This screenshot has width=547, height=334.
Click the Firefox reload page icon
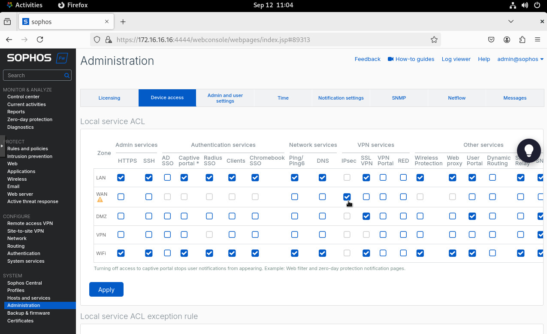(40, 39)
